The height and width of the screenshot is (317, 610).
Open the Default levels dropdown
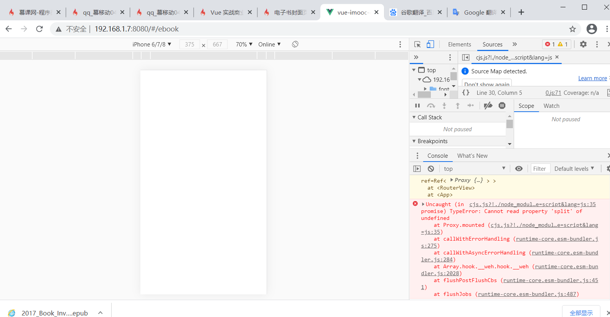pos(574,168)
